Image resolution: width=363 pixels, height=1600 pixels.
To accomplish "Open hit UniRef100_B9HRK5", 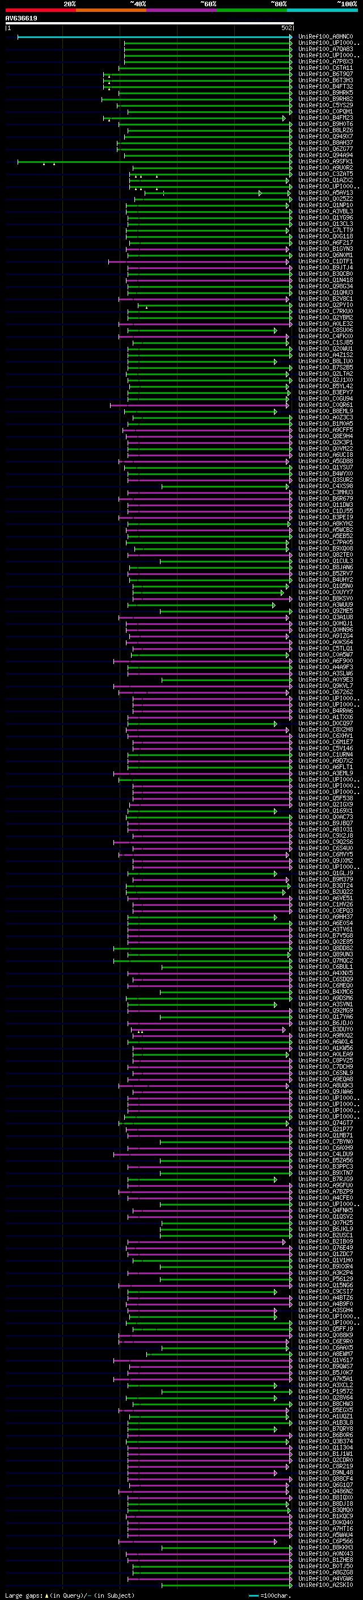I will tap(325, 93).
